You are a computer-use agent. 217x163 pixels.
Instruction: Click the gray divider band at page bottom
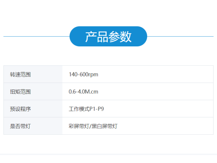(x=109, y=155)
